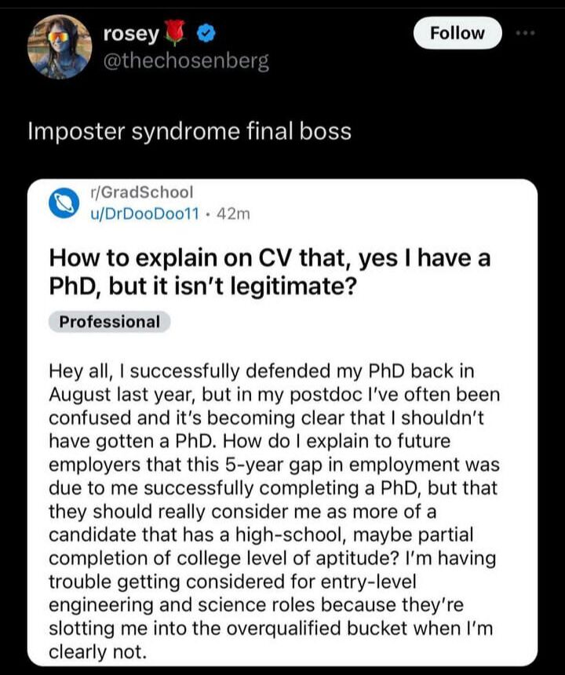Image resolution: width=565 pixels, height=675 pixels.
Task: Click the display name rosey
Action: 131,34
